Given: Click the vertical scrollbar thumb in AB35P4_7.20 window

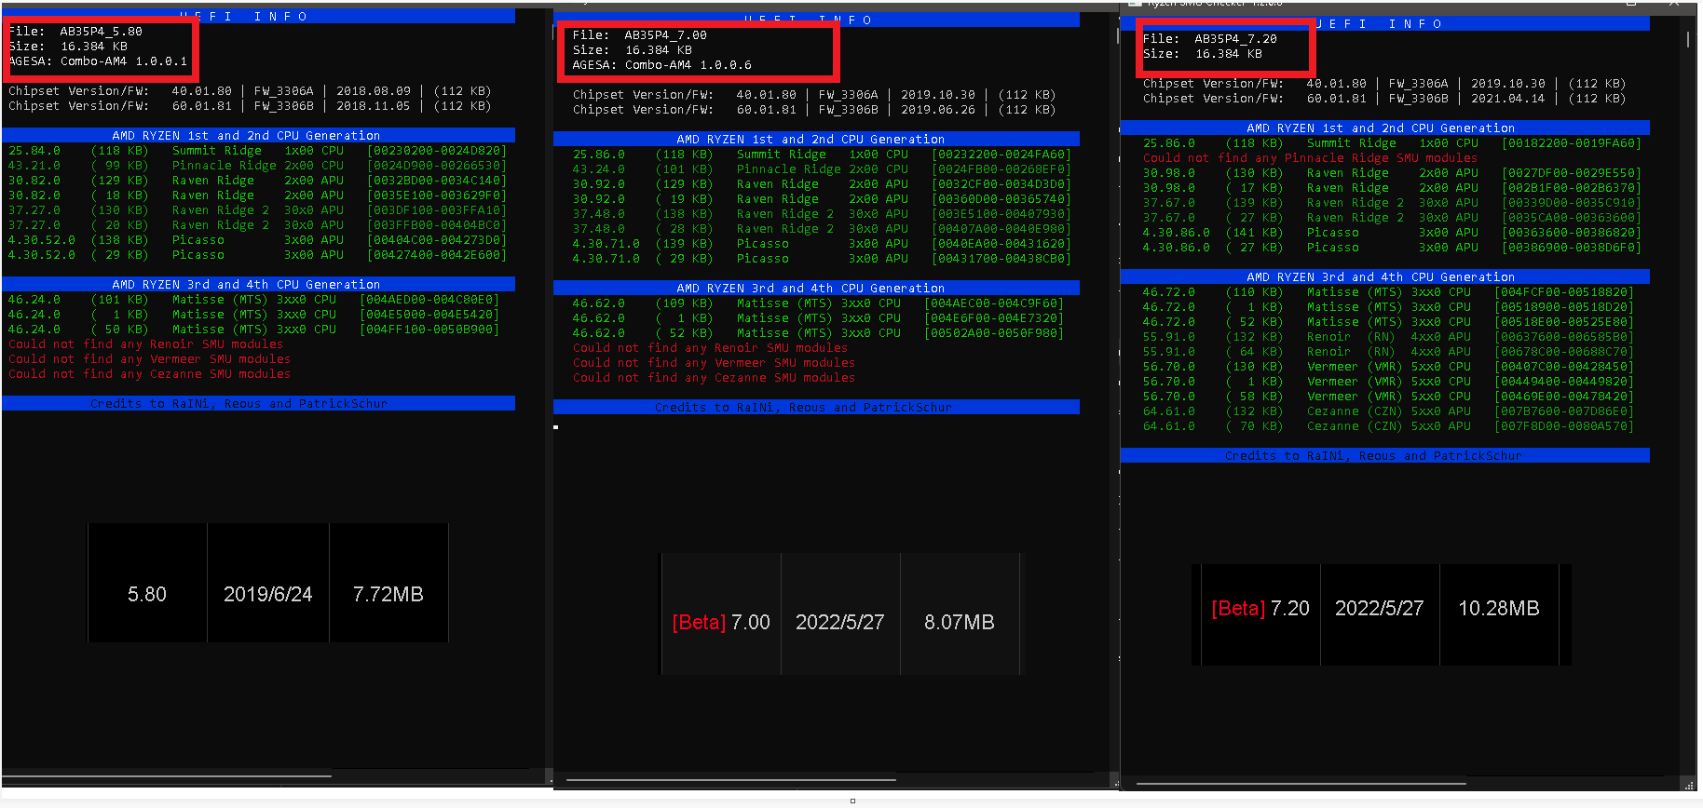Looking at the screenshot, I should (1687, 40).
